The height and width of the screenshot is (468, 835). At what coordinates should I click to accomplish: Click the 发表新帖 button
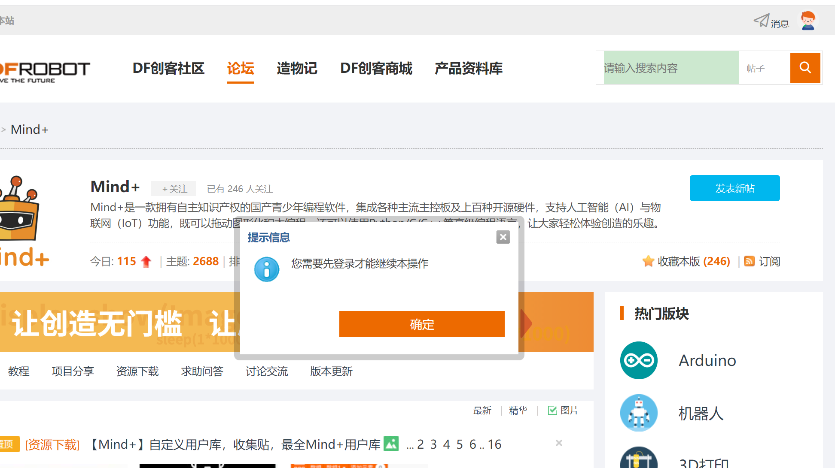click(734, 188)
